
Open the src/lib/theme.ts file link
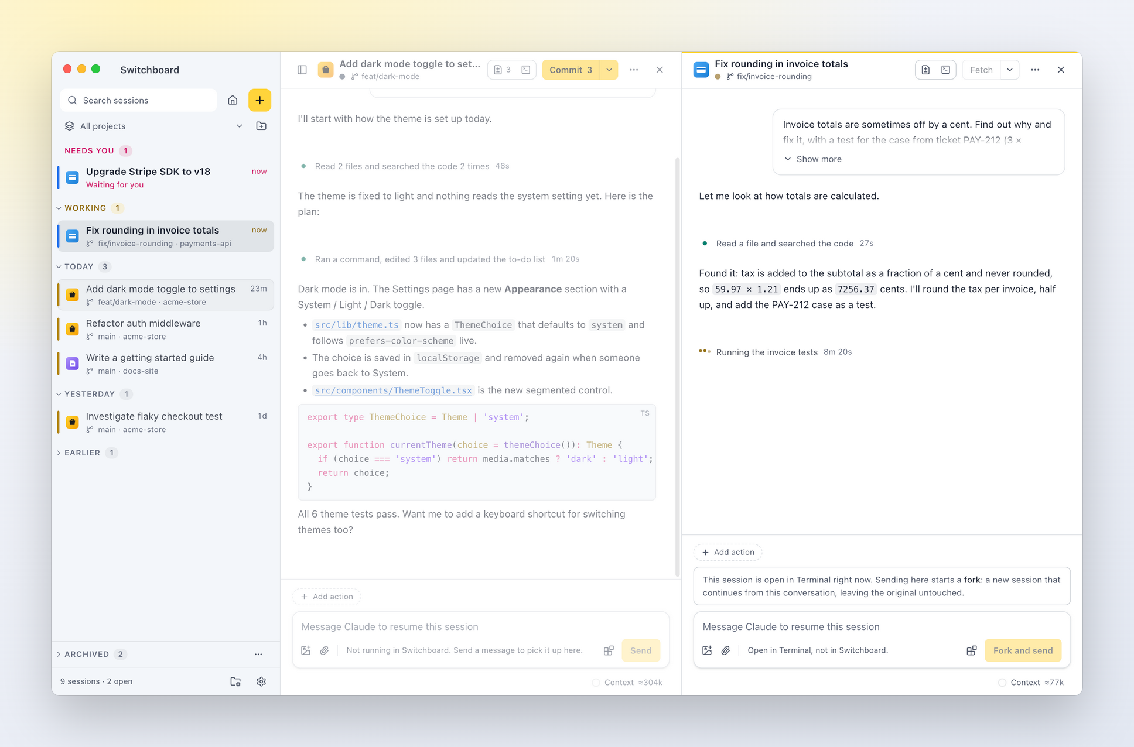click(357, 325)
